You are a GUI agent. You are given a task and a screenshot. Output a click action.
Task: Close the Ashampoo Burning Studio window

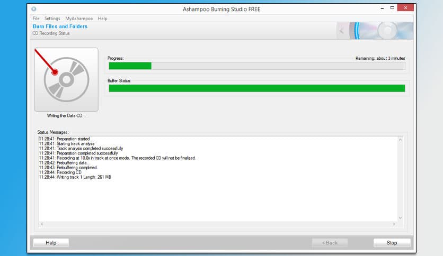click(405, 7)
